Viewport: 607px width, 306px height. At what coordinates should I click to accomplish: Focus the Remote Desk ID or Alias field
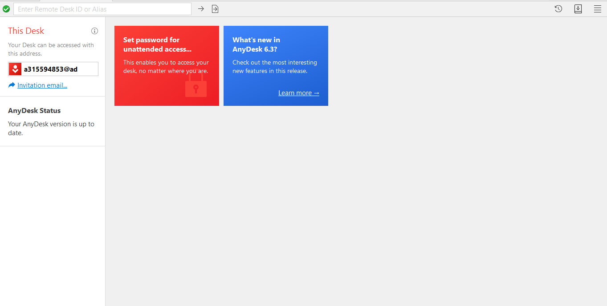102,9
